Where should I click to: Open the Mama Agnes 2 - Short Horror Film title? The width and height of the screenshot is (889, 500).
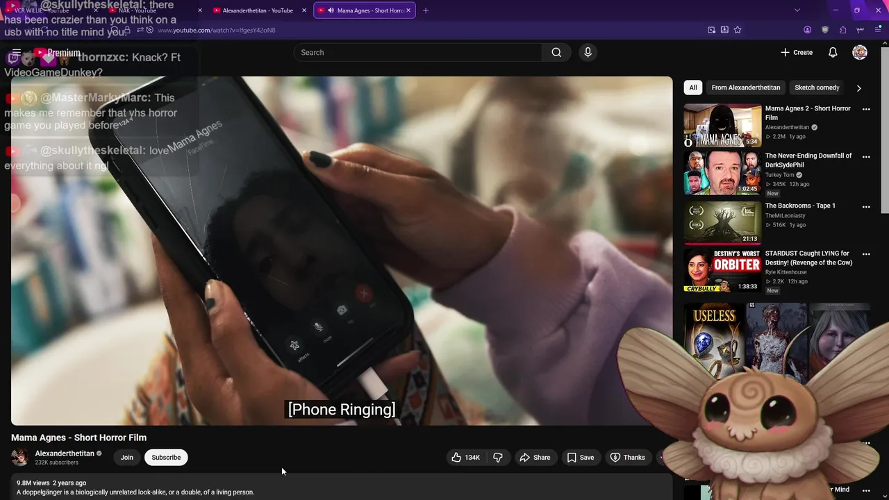808,113
